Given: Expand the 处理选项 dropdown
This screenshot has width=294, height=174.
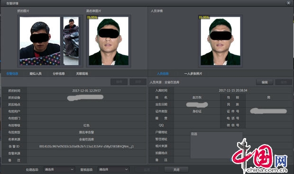Looking at the screenshot, I should click(59, 170).
